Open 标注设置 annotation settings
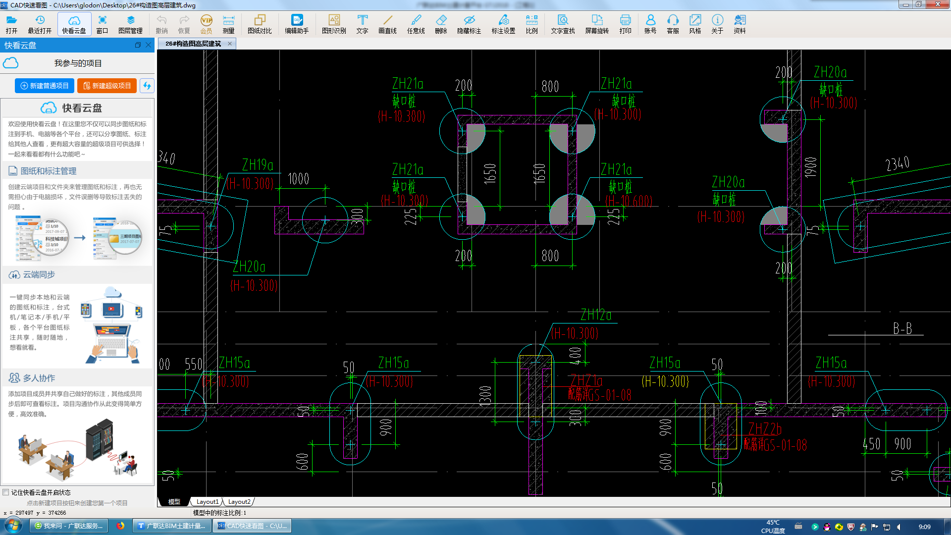Image resolution: width=951 pixels, height=535 pixels. 503,24
